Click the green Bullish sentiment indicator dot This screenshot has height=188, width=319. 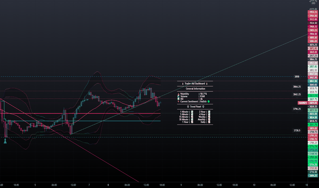tap(208, 102)
